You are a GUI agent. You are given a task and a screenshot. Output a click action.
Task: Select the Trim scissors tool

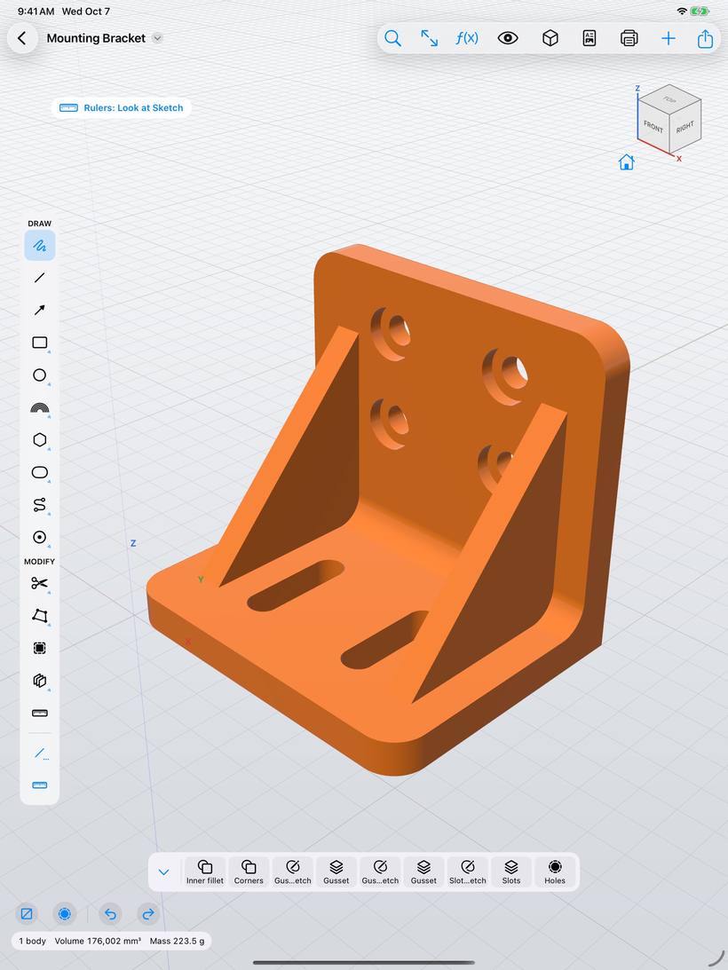tap(40, 583)
